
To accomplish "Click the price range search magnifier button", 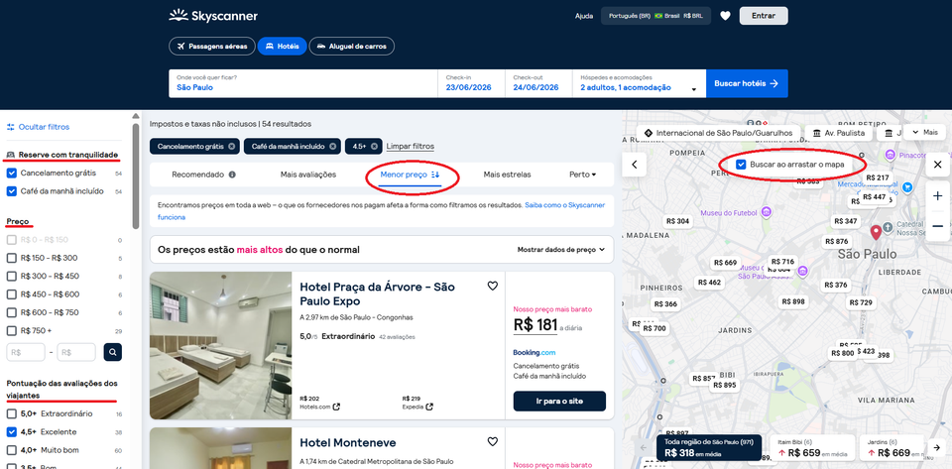I will click(x=112, y=352).
